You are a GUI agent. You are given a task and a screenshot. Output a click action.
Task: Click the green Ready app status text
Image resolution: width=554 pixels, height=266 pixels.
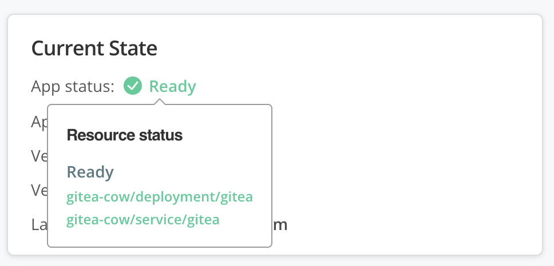[172, 87]
